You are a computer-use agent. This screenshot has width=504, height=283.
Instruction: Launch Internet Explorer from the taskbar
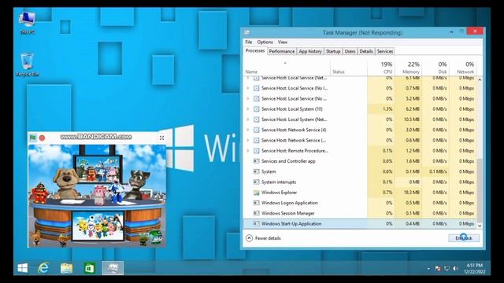pyautogui.click(x=43, y=268)
